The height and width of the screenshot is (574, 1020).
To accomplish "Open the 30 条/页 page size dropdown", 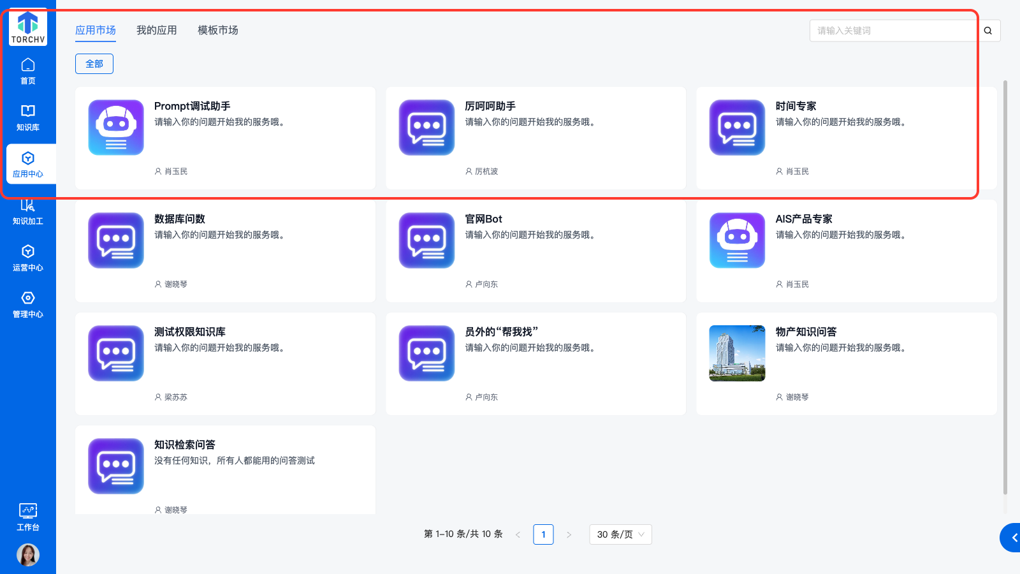I will pyautogui.click(x=620, y=534).
